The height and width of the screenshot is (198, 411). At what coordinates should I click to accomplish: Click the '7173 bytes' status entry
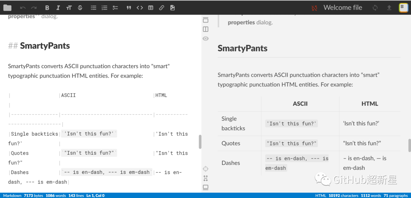(x=33, y=195)
